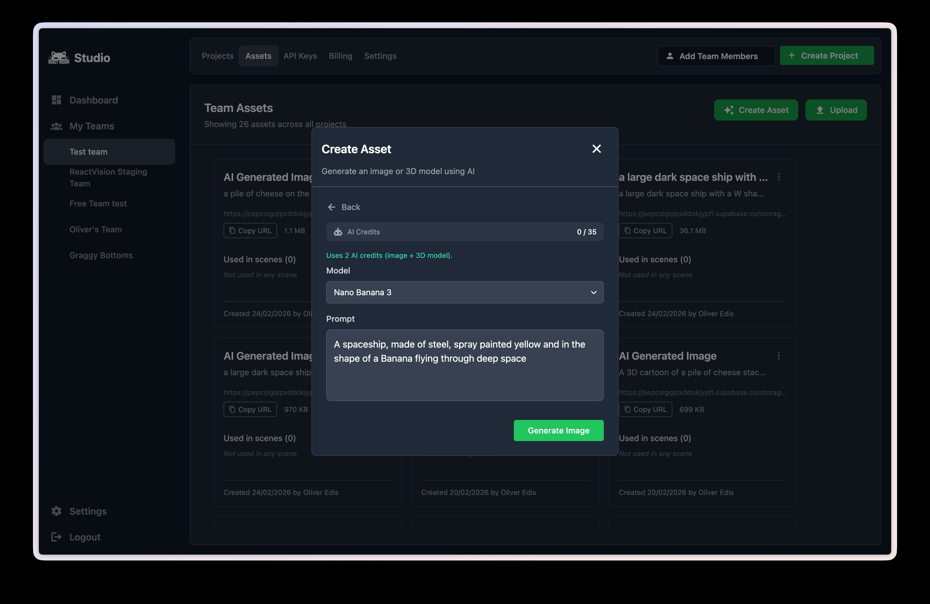The width and height of the screenshot is (930, 604).
Task: Click the Back arrow icon in dialog
Action: pyautogui.click(x=331, y=207)
